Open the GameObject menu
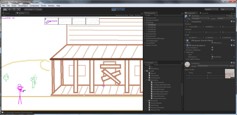Image resolution: width=237 pixels, height=115 pixels. click(x=23, y=6)
